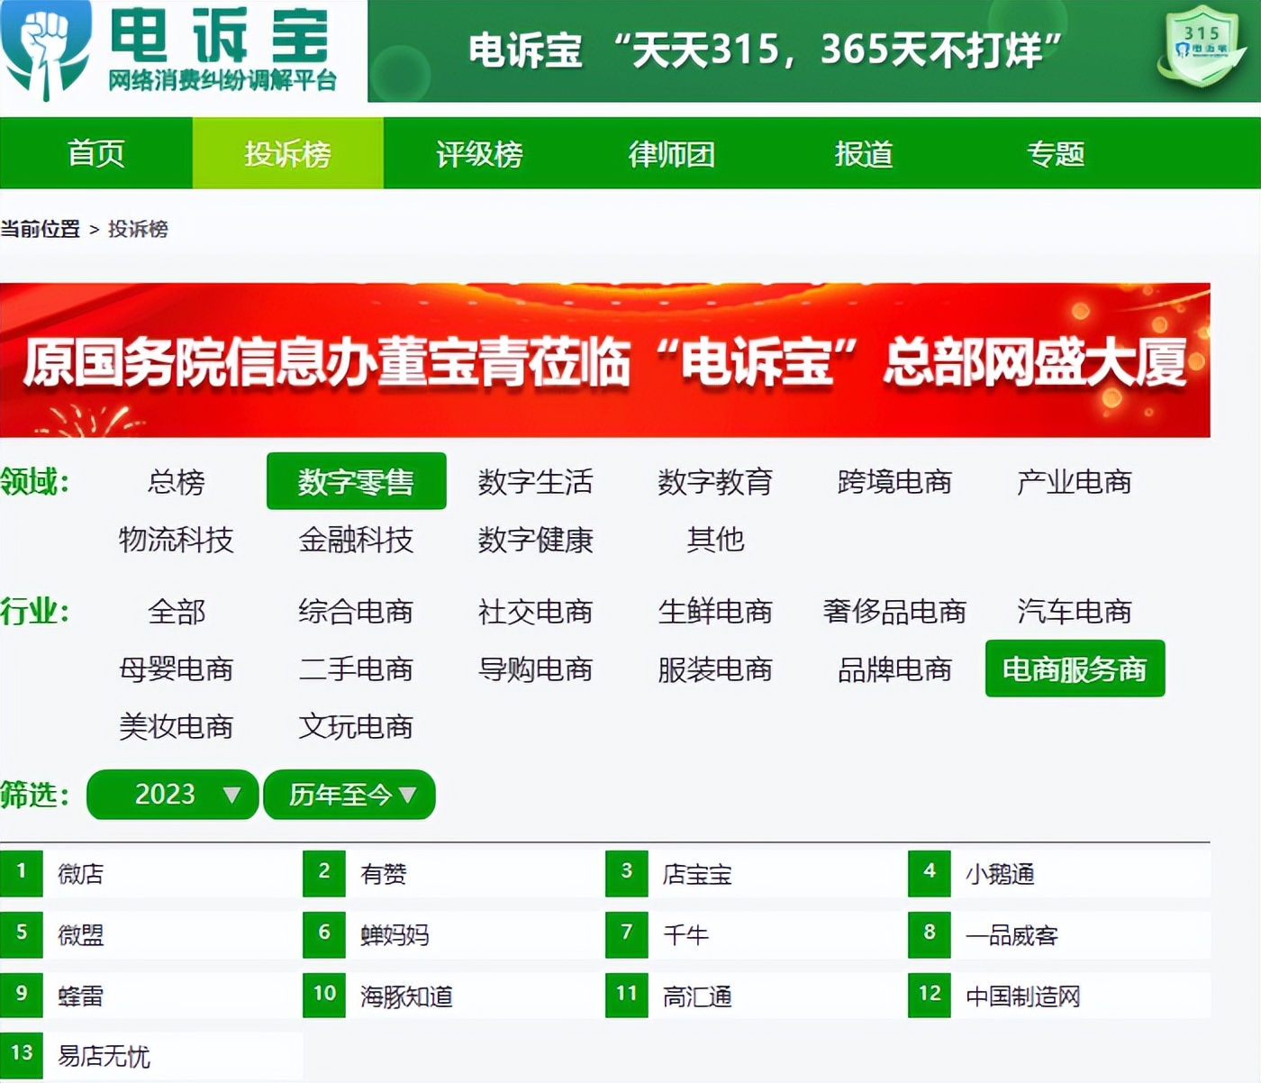Choose the 数字生活 domain filter

pos(536,482)
